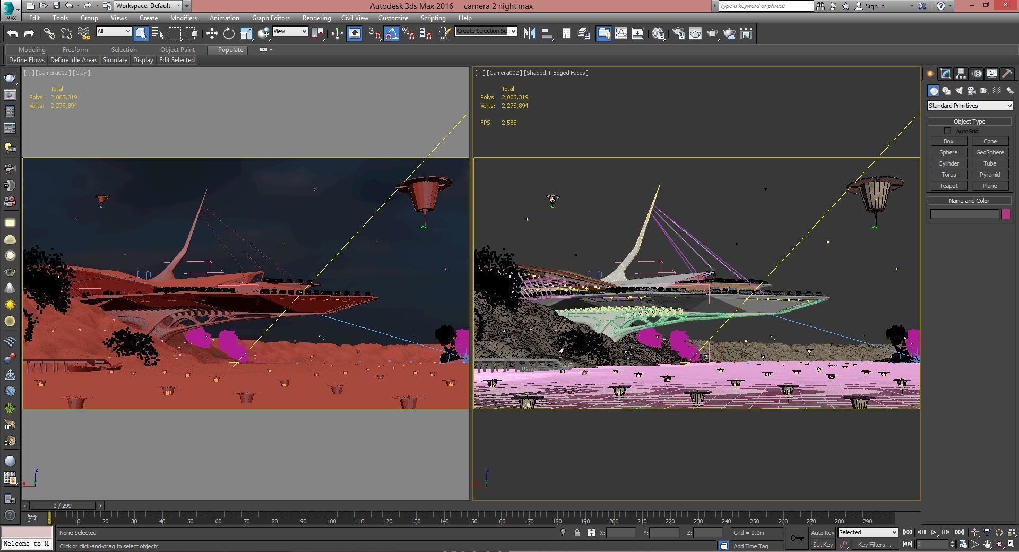
Task: Open the Rendered Frame Window
Action: 695,33
